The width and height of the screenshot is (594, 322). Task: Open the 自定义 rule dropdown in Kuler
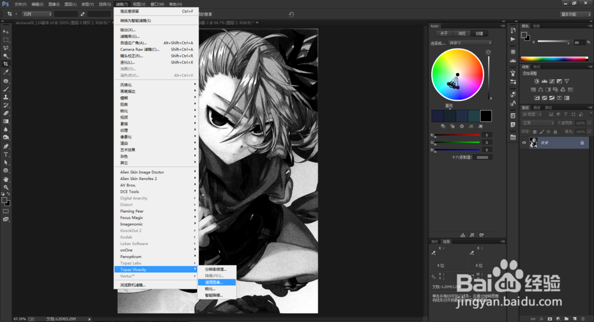[x=470, y=43]
